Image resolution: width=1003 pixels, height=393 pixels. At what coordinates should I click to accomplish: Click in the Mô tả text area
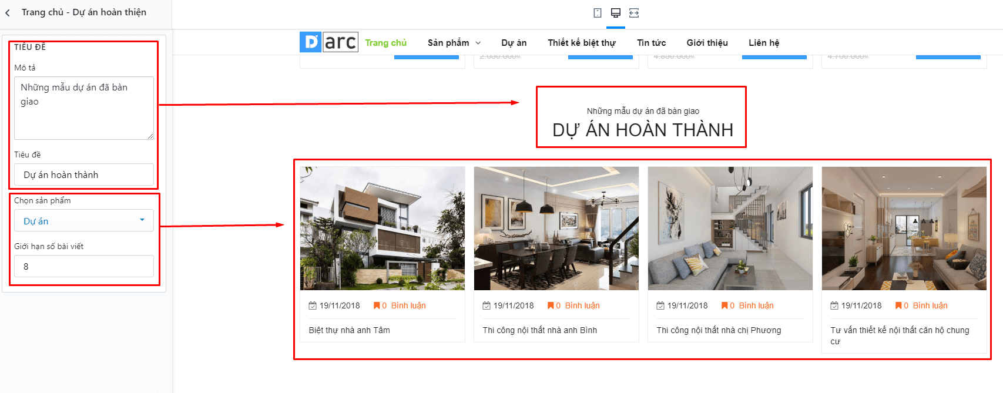click(84, 108)
